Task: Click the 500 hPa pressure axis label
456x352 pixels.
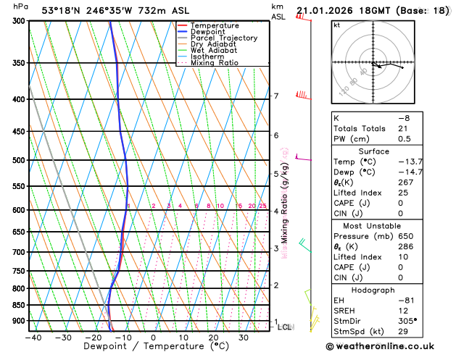Action: click(x=19, y=160)
